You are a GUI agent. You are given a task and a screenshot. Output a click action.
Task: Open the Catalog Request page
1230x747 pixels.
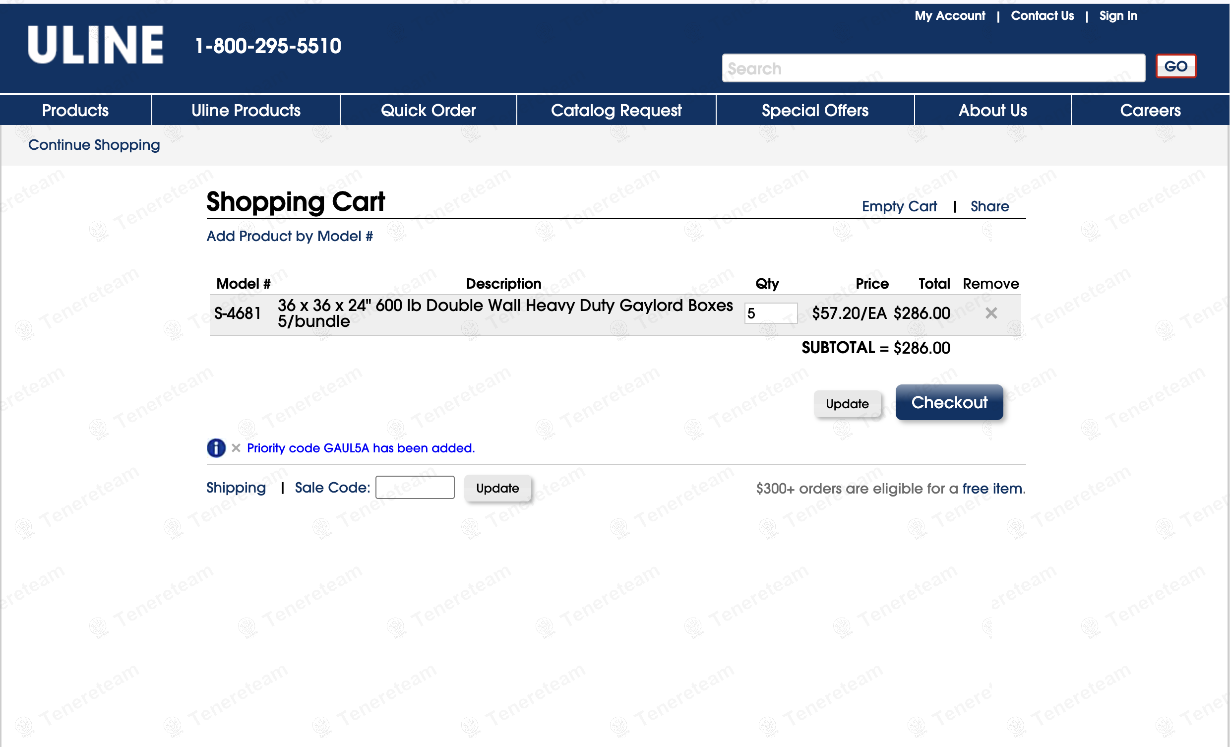(x=615, y=110)
